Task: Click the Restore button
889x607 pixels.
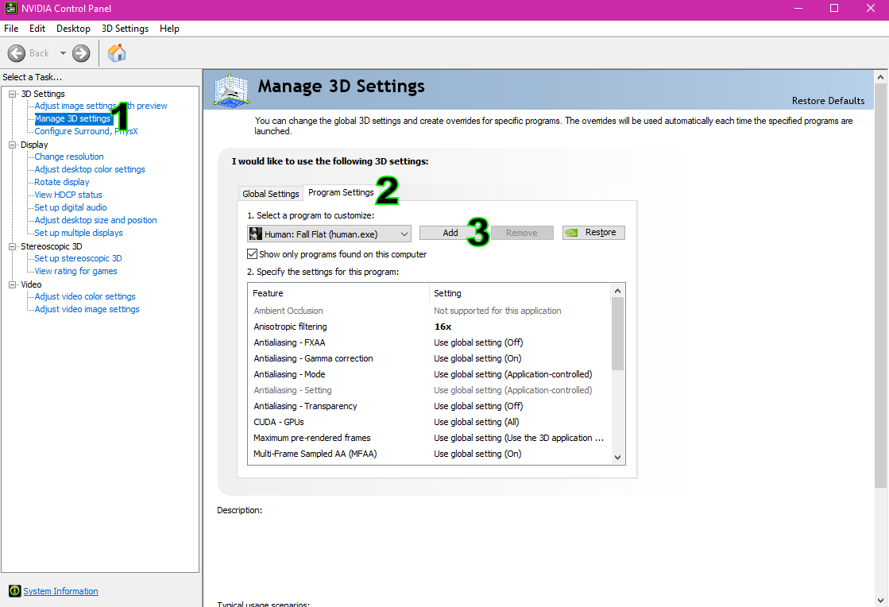Action: click(593, 232)
